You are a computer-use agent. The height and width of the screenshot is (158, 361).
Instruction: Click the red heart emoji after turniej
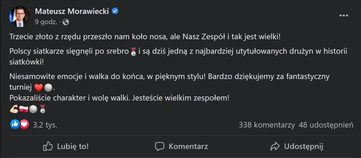tap(38, 88)
